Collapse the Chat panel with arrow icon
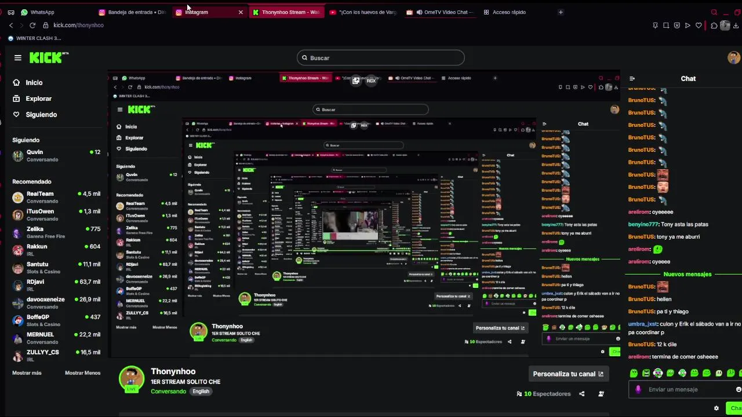Screen dimensions: 742x417 (x=632, y=79)
